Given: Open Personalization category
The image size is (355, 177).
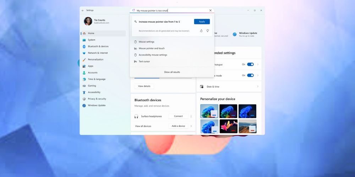Looking at the screenshot, I should [103, 59].
